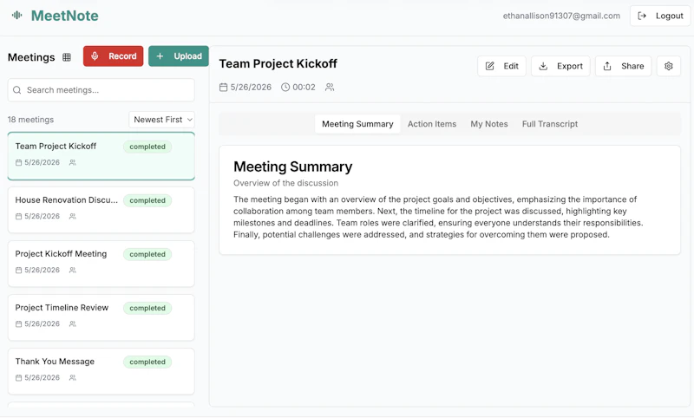Open the Thank You Message meeting

101,371
